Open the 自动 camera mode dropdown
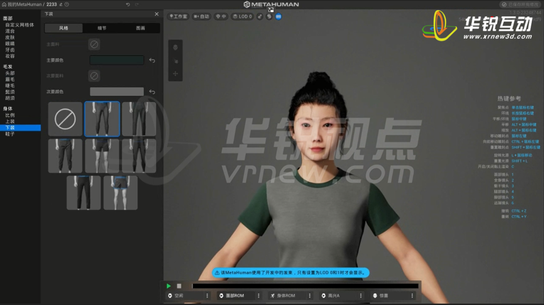544x305 pixels. (201, 16)
